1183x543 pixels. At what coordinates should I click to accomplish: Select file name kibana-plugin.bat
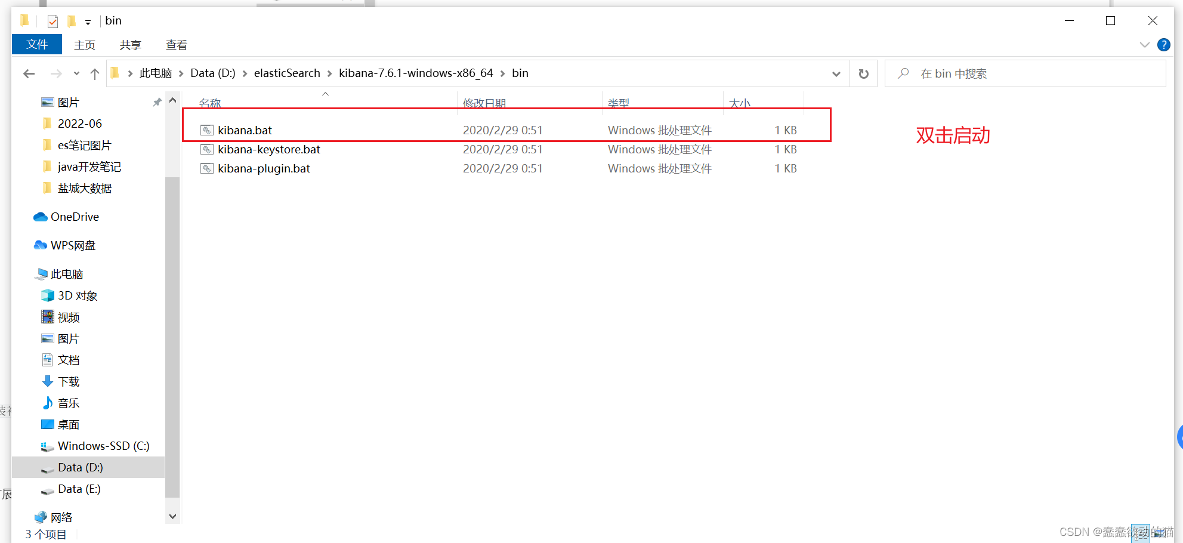tap(264, 168)
